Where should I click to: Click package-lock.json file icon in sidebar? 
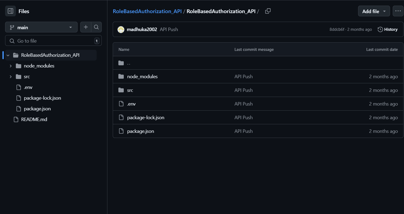pyautogui.click(x=19, y=98)
